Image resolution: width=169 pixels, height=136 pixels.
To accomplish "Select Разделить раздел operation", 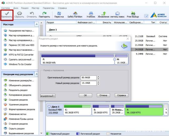I will pos(16,90).
